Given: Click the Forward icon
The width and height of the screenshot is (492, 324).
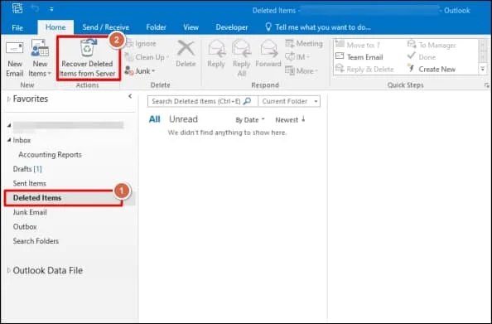Looking at the screenshot, I should (268, 49).
